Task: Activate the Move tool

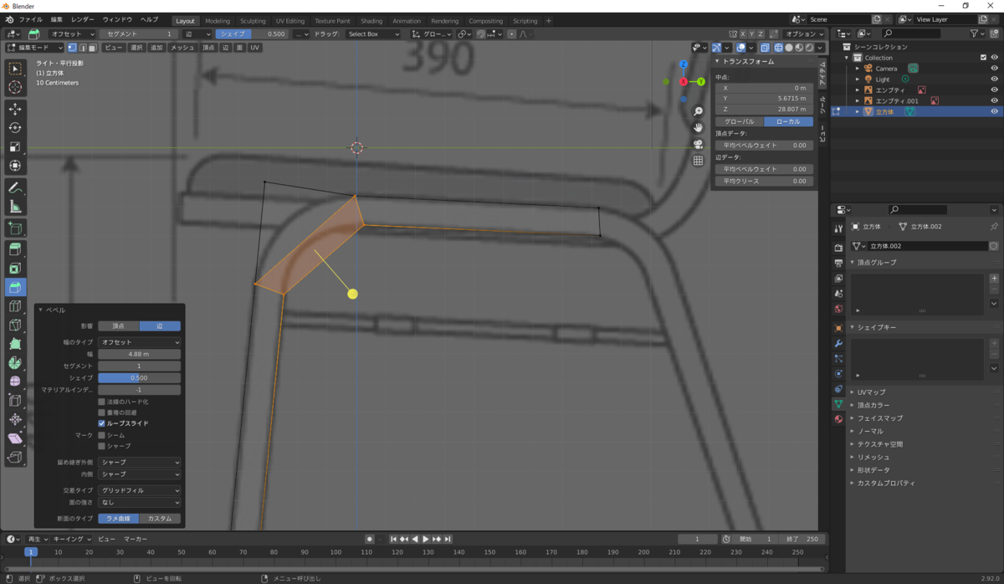Action: [15, 109]
